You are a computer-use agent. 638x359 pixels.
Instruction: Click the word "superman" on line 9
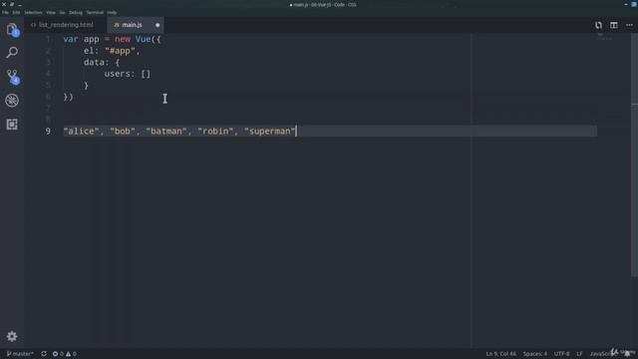[269, 131]
